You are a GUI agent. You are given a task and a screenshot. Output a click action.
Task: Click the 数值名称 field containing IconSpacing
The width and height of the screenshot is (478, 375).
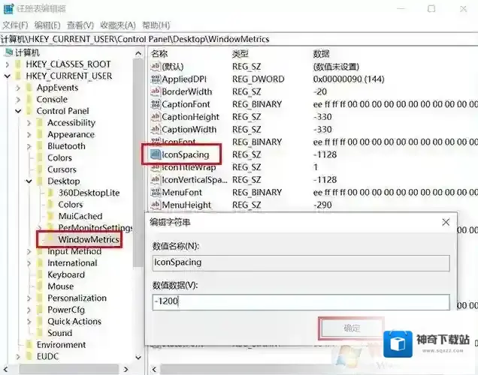[301, 262]
